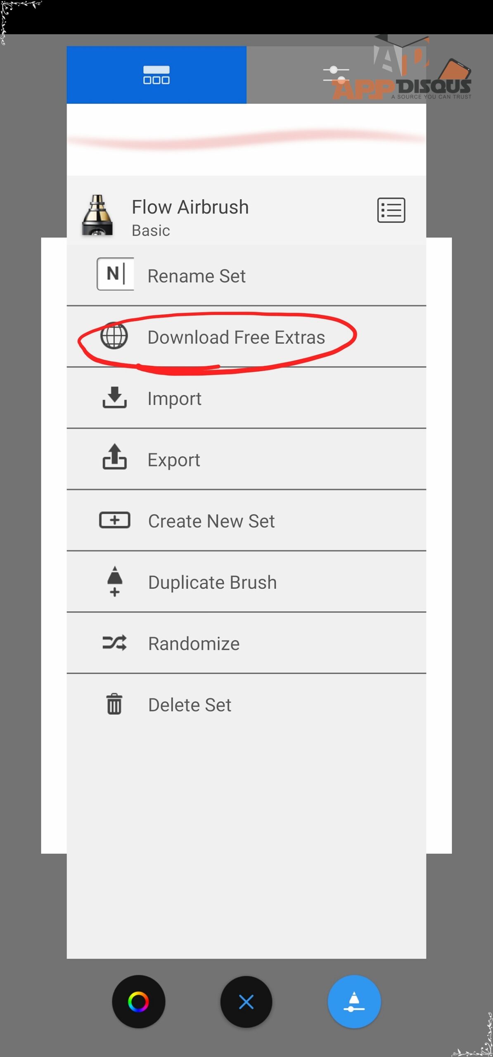Click the Rename Set text icon
This screenshot has width=493, height=1057.
[115, 274]
